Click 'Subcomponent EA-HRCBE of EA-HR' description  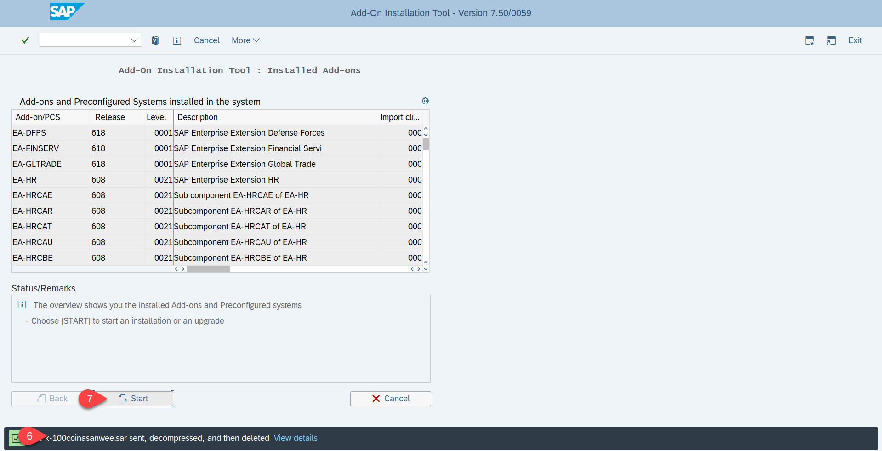240,258
